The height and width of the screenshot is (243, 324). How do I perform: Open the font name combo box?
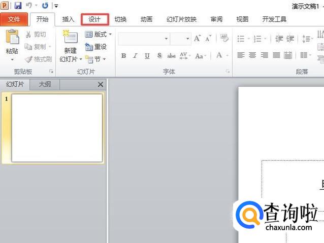(144, 39)
